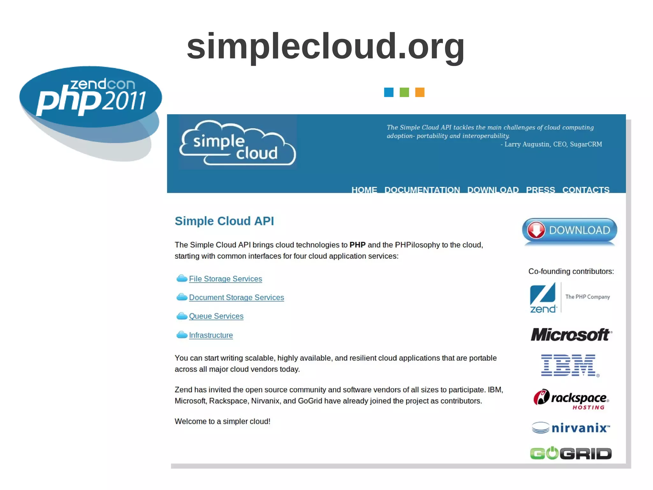Click the blue DOWNLOAD button
This screenshot has width=653, height=490.
[569, 230]
